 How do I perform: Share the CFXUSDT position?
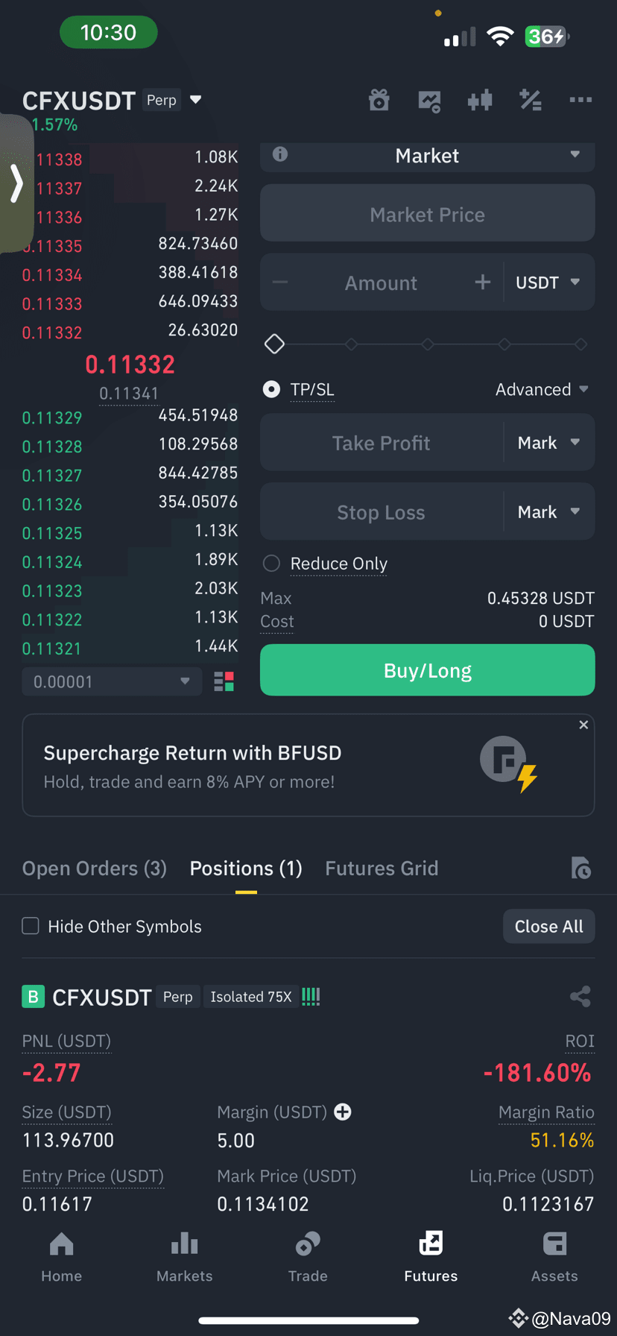[580, 997]
